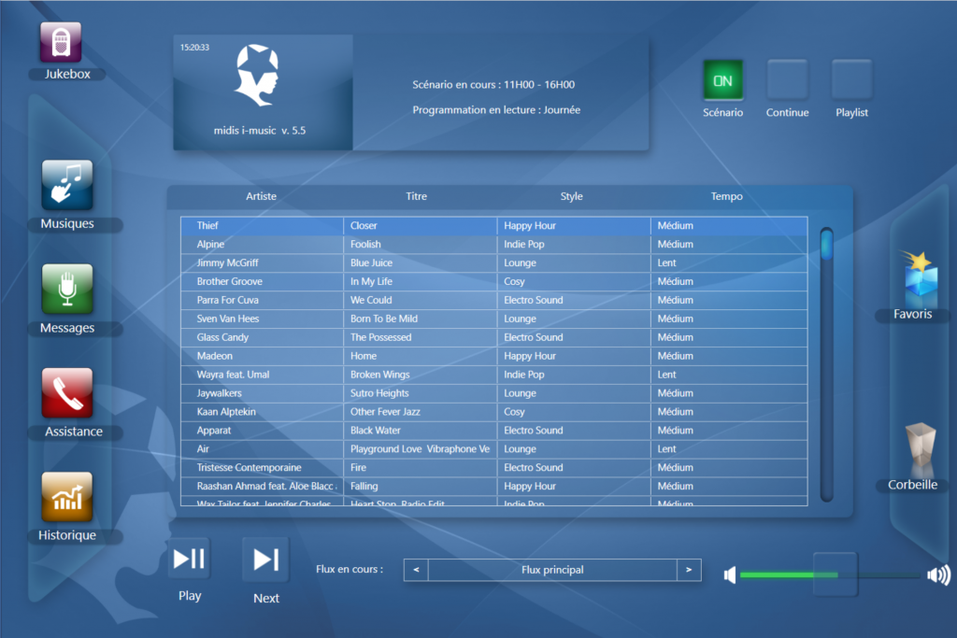The image size is (957, 638).
Task: Click the title Fire
Action: tap(358, 467)
